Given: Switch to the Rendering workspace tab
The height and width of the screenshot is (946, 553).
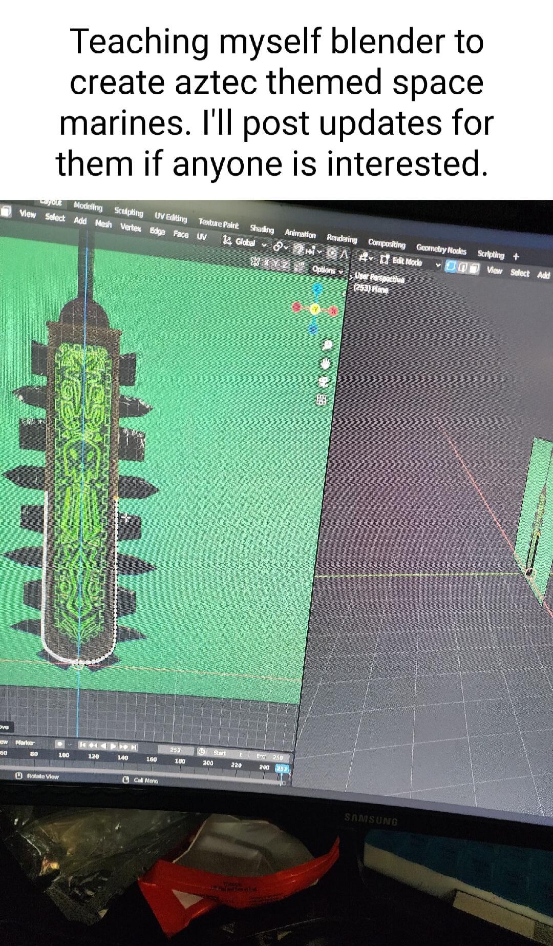Looking at the screenshot, I should tap(342, 239).
